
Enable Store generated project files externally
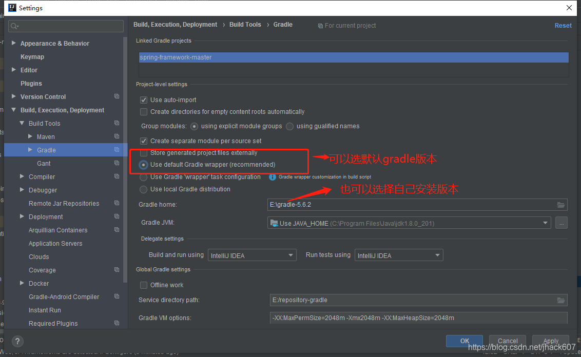[x=144, y=153]
